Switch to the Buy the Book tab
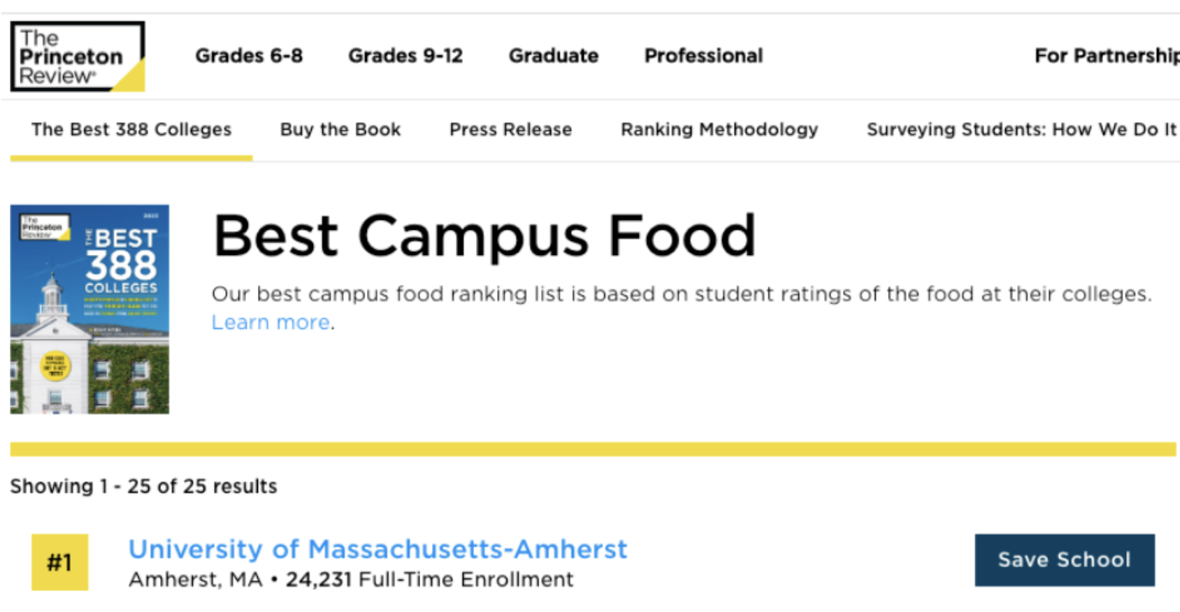This screenshot has width=1180, height=612. tap(340, 130)
